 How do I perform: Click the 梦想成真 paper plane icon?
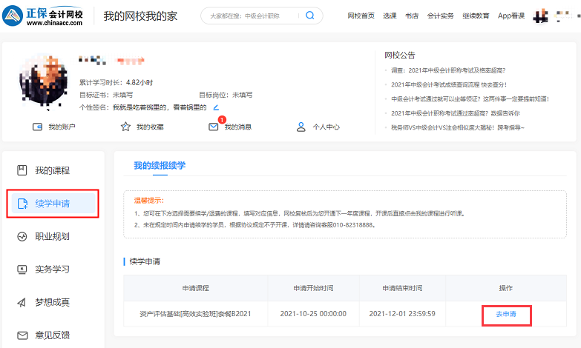pos(22,303)
